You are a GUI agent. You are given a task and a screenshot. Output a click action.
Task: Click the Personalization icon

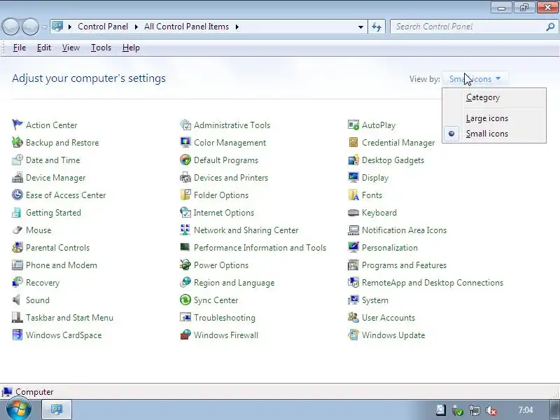[353, 247]
